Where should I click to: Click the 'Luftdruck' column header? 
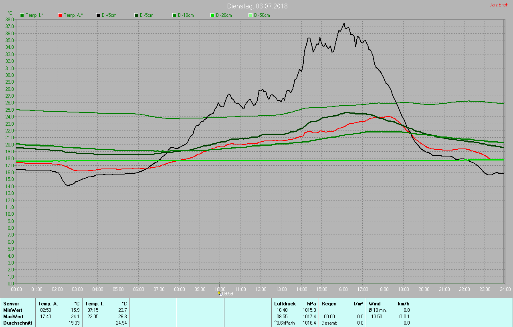point(285,304)
